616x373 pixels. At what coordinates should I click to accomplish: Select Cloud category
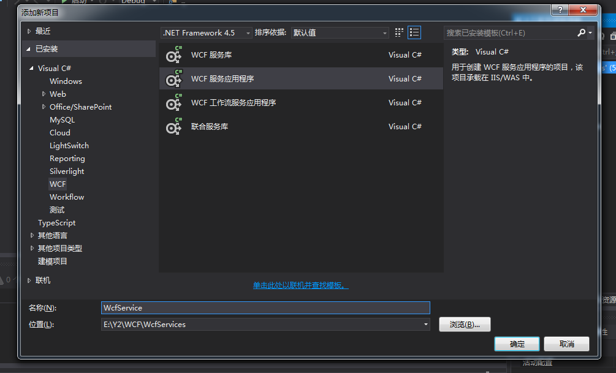coord(59,133)
